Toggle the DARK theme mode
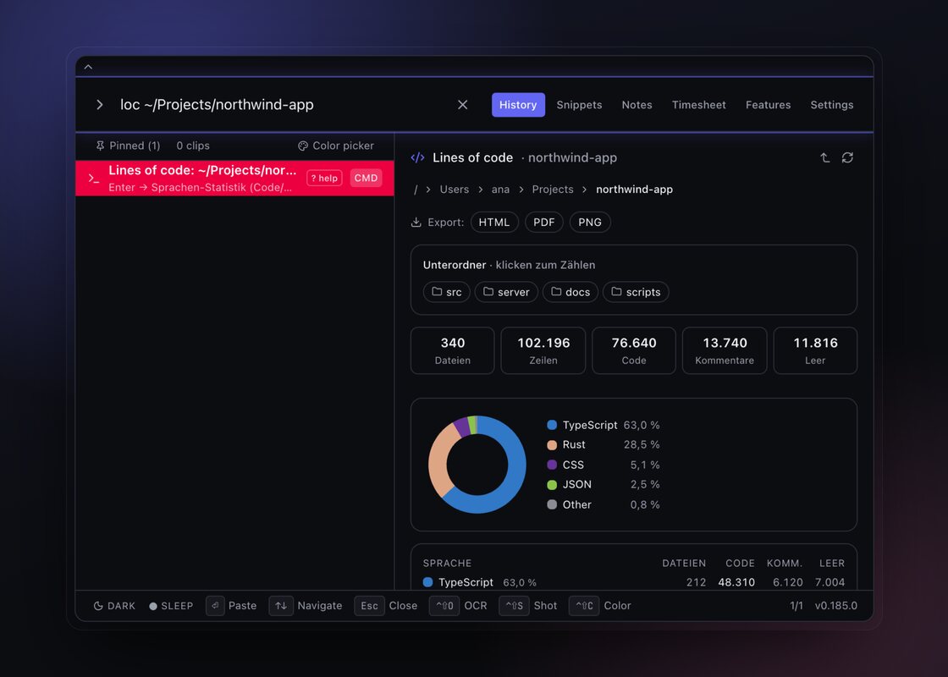Viewport: 948px width, 677px height. pos(115,606)
